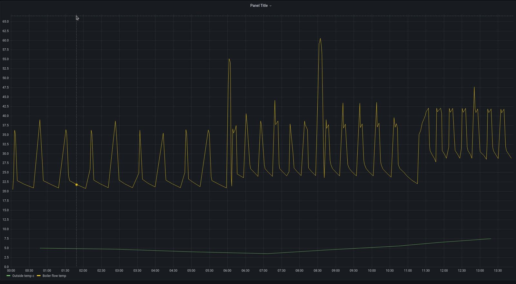
Task: Click the 00:00 time axis label
Action: tap(11, 270)
